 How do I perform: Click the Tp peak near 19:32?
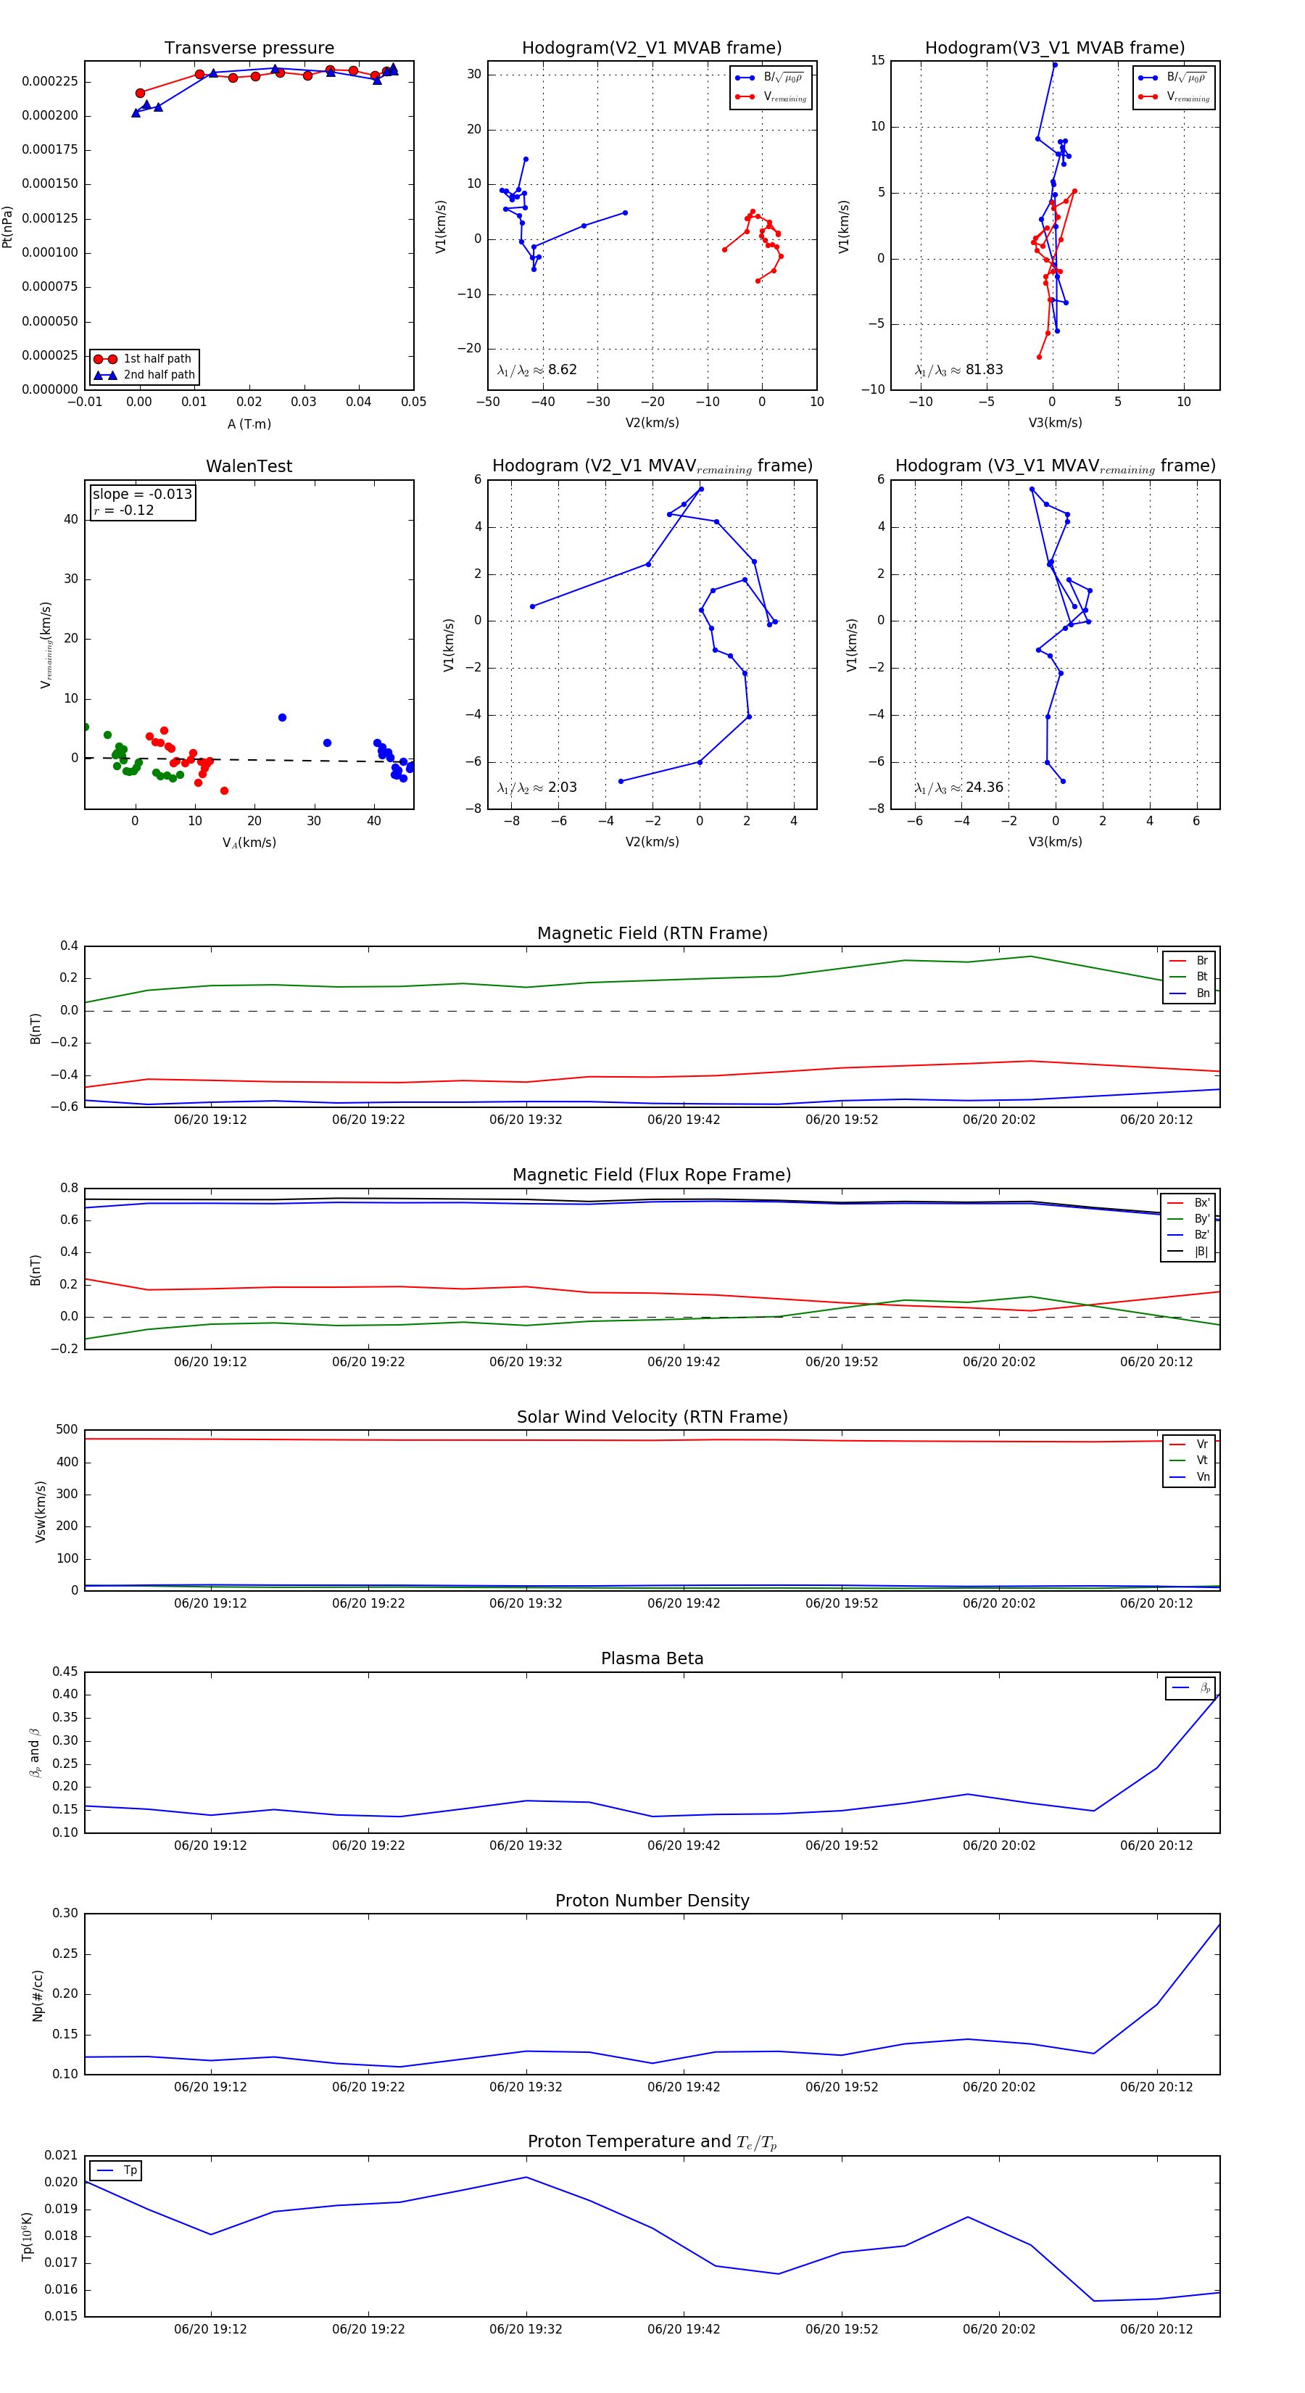526,2177
